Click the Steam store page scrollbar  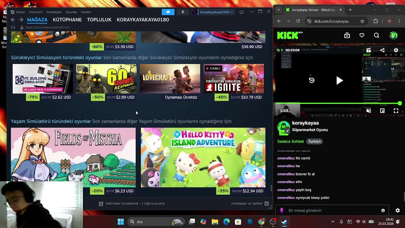click(x=271, y=188)
